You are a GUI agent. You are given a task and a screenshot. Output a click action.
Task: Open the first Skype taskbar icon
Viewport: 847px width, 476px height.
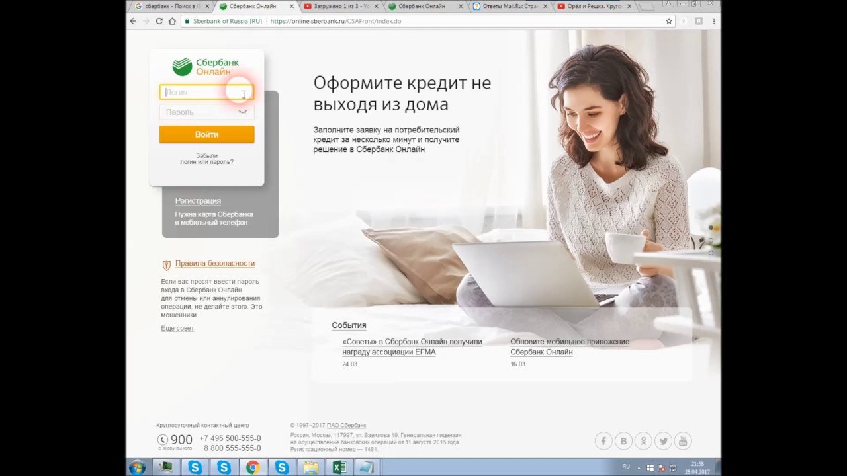(195, 467)
